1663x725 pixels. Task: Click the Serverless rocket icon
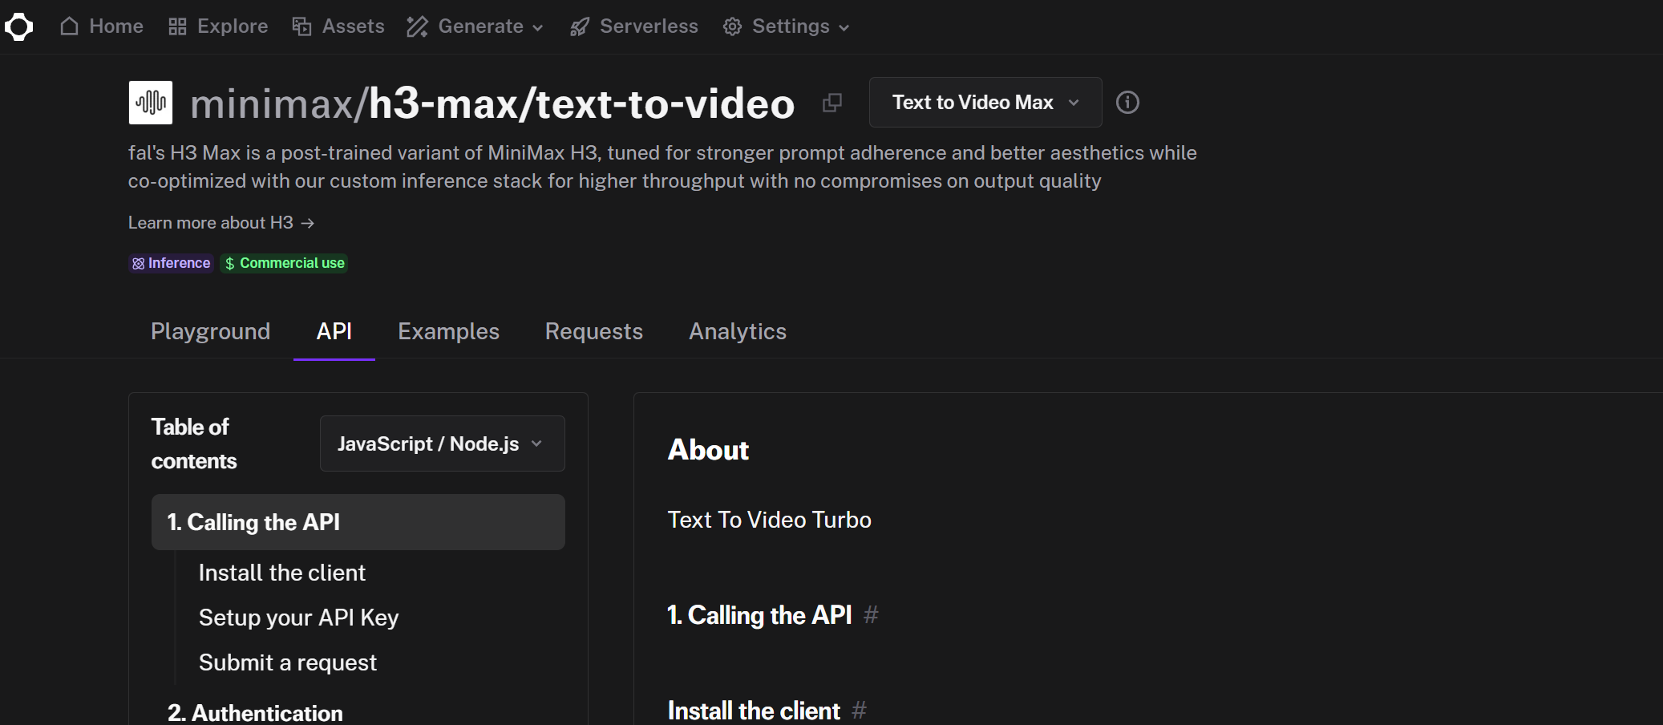tap(579, 26)
